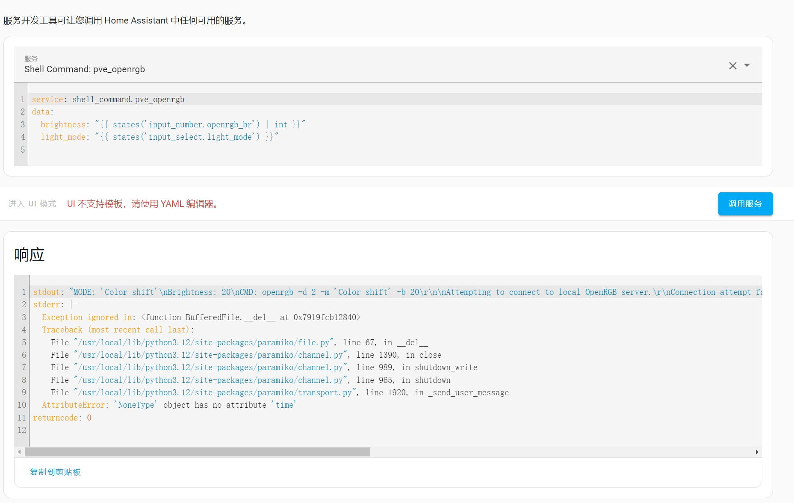
Task: Select the AttributeError line in the response
Action: 168,405
